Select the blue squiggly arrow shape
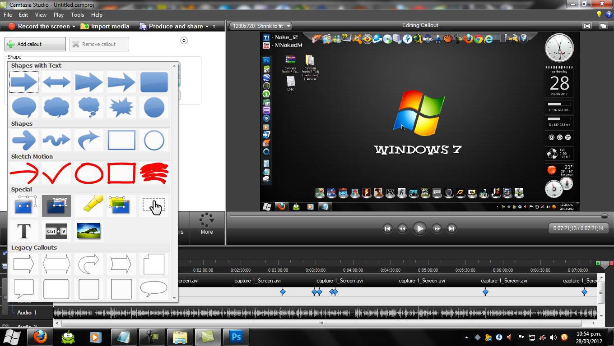 (x=56, y=140)
